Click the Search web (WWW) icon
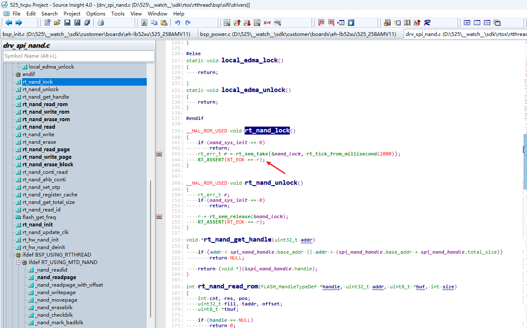The image size is (527, 328). click(277, 23)
